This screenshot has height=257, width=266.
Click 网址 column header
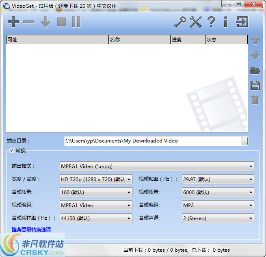coord(57,40)
